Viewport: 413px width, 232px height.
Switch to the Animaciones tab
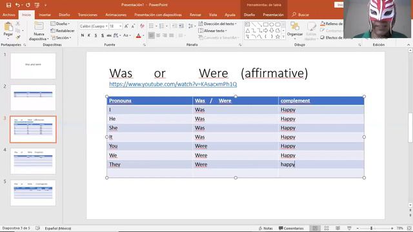point(116,15)
